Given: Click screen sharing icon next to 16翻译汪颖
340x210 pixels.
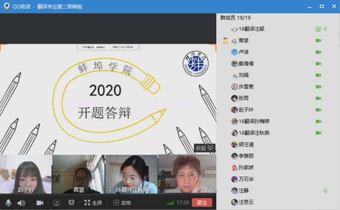Looking at the screenshot, I should pyautogui.click(x=319, y=29).
